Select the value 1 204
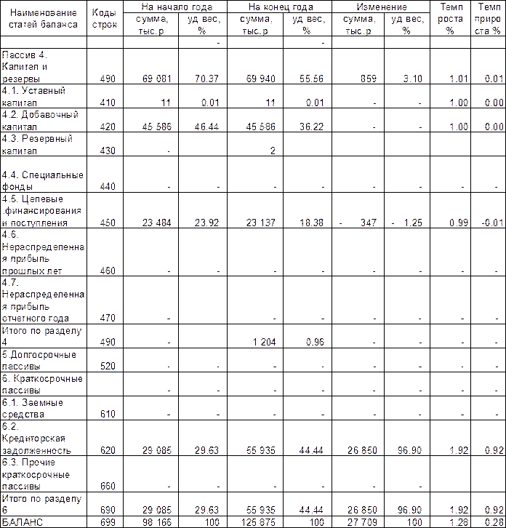 point(265,343)
